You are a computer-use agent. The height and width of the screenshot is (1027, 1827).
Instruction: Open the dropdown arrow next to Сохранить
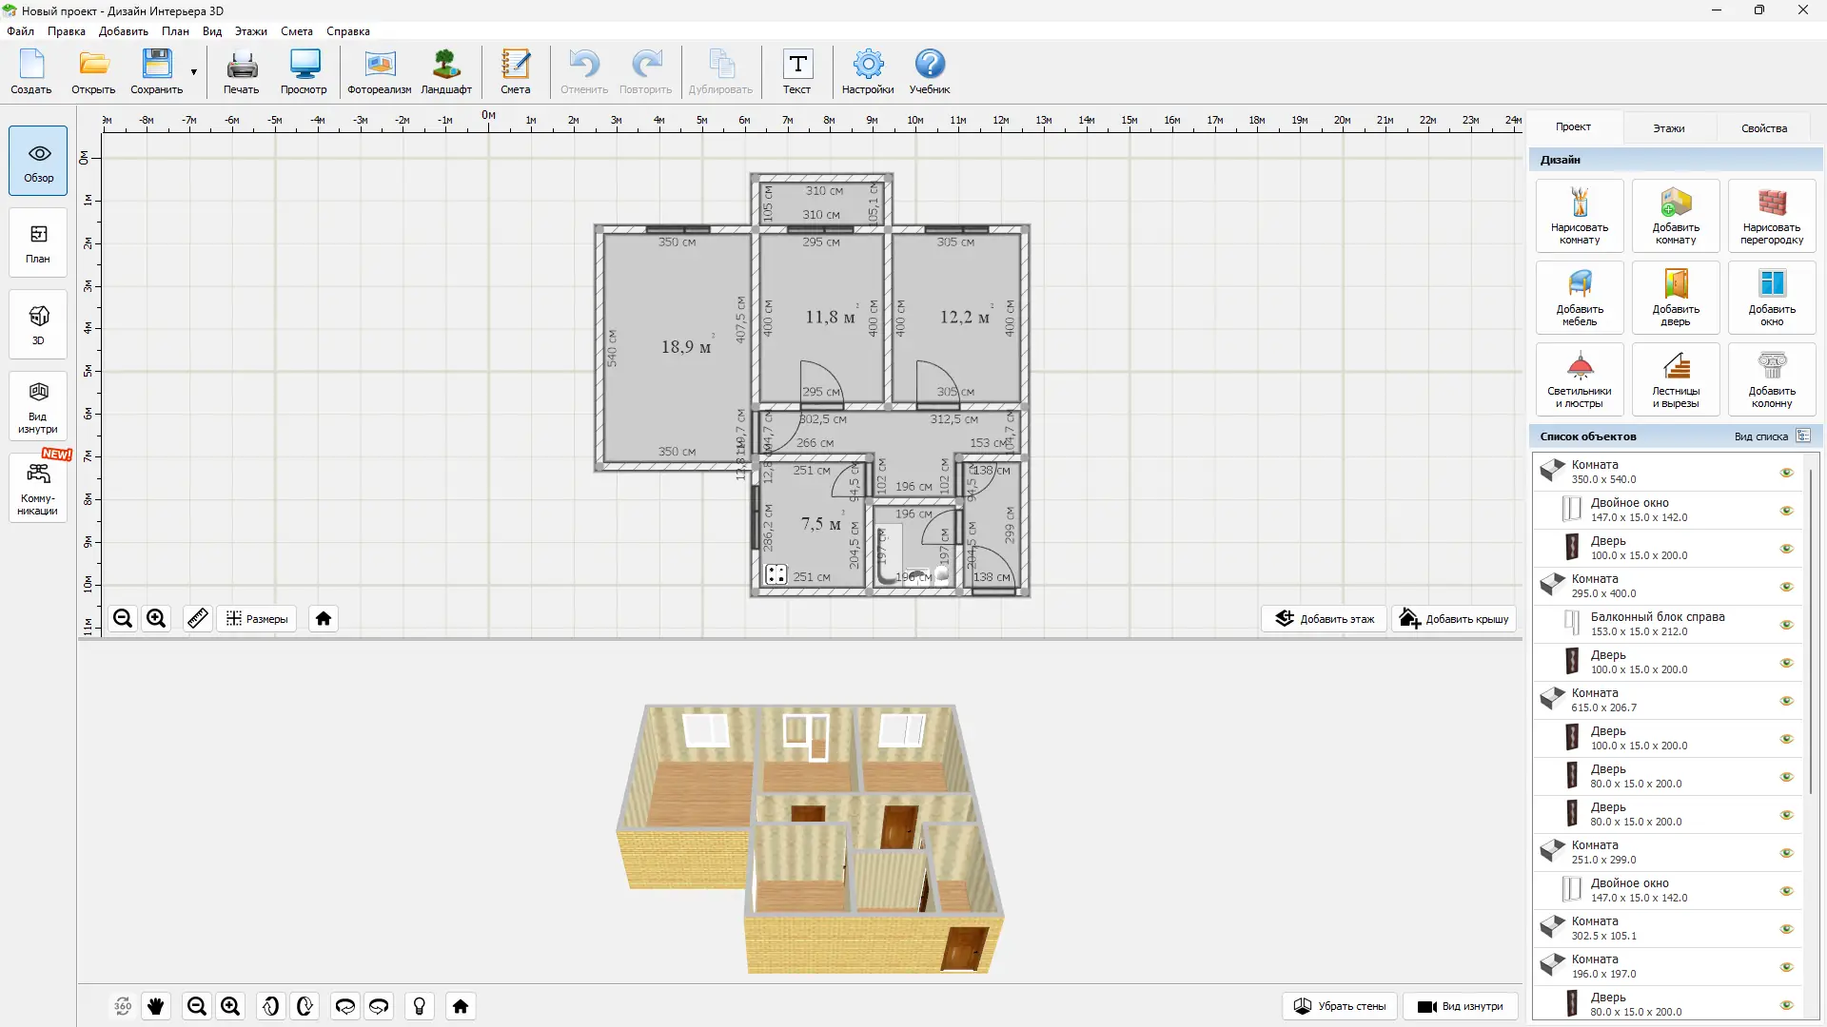(x=193, y=72)
